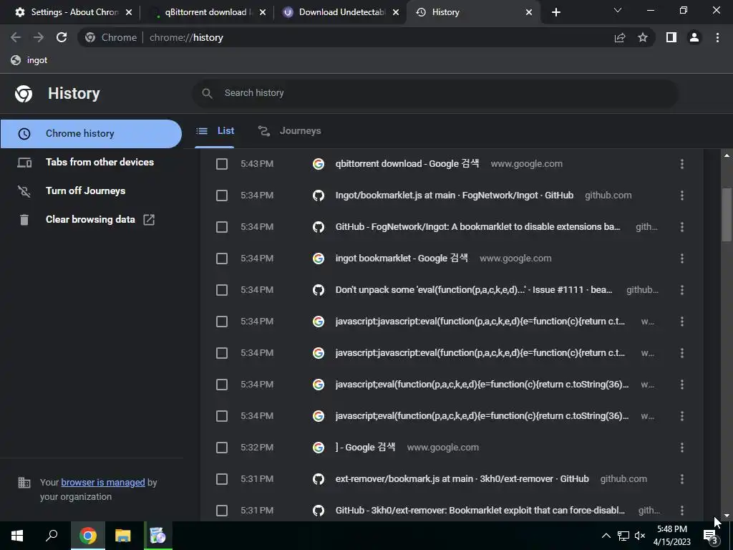Open Chrome's three-dot main menu
The image size is (733, 550).
[x=717, y=37]
